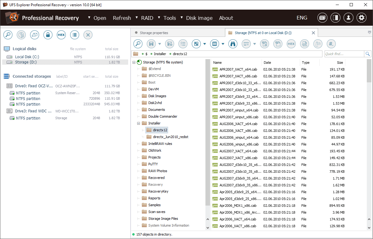Open the Open menu
Viewport: 373px width, 239px height.
click(x=100, y=18)
